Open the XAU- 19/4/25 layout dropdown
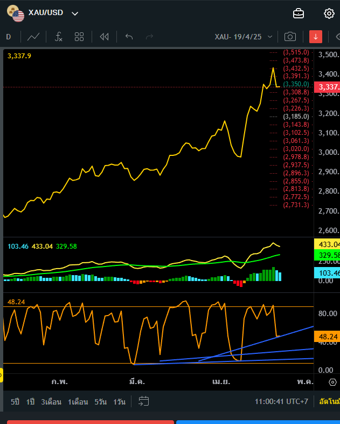This screenshot has height=424, width=340. coord(244,37)
